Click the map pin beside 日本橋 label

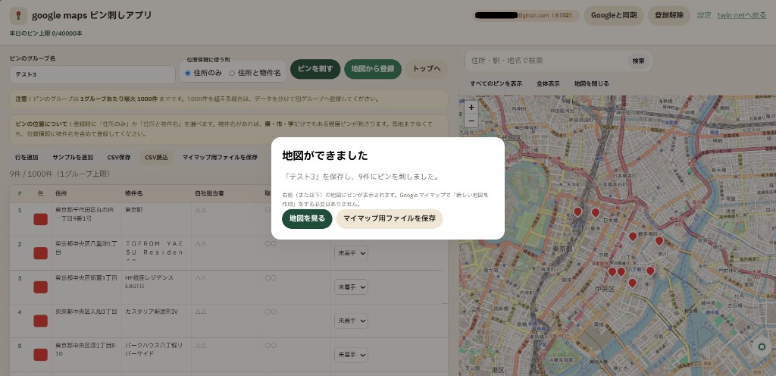(596, 213)
